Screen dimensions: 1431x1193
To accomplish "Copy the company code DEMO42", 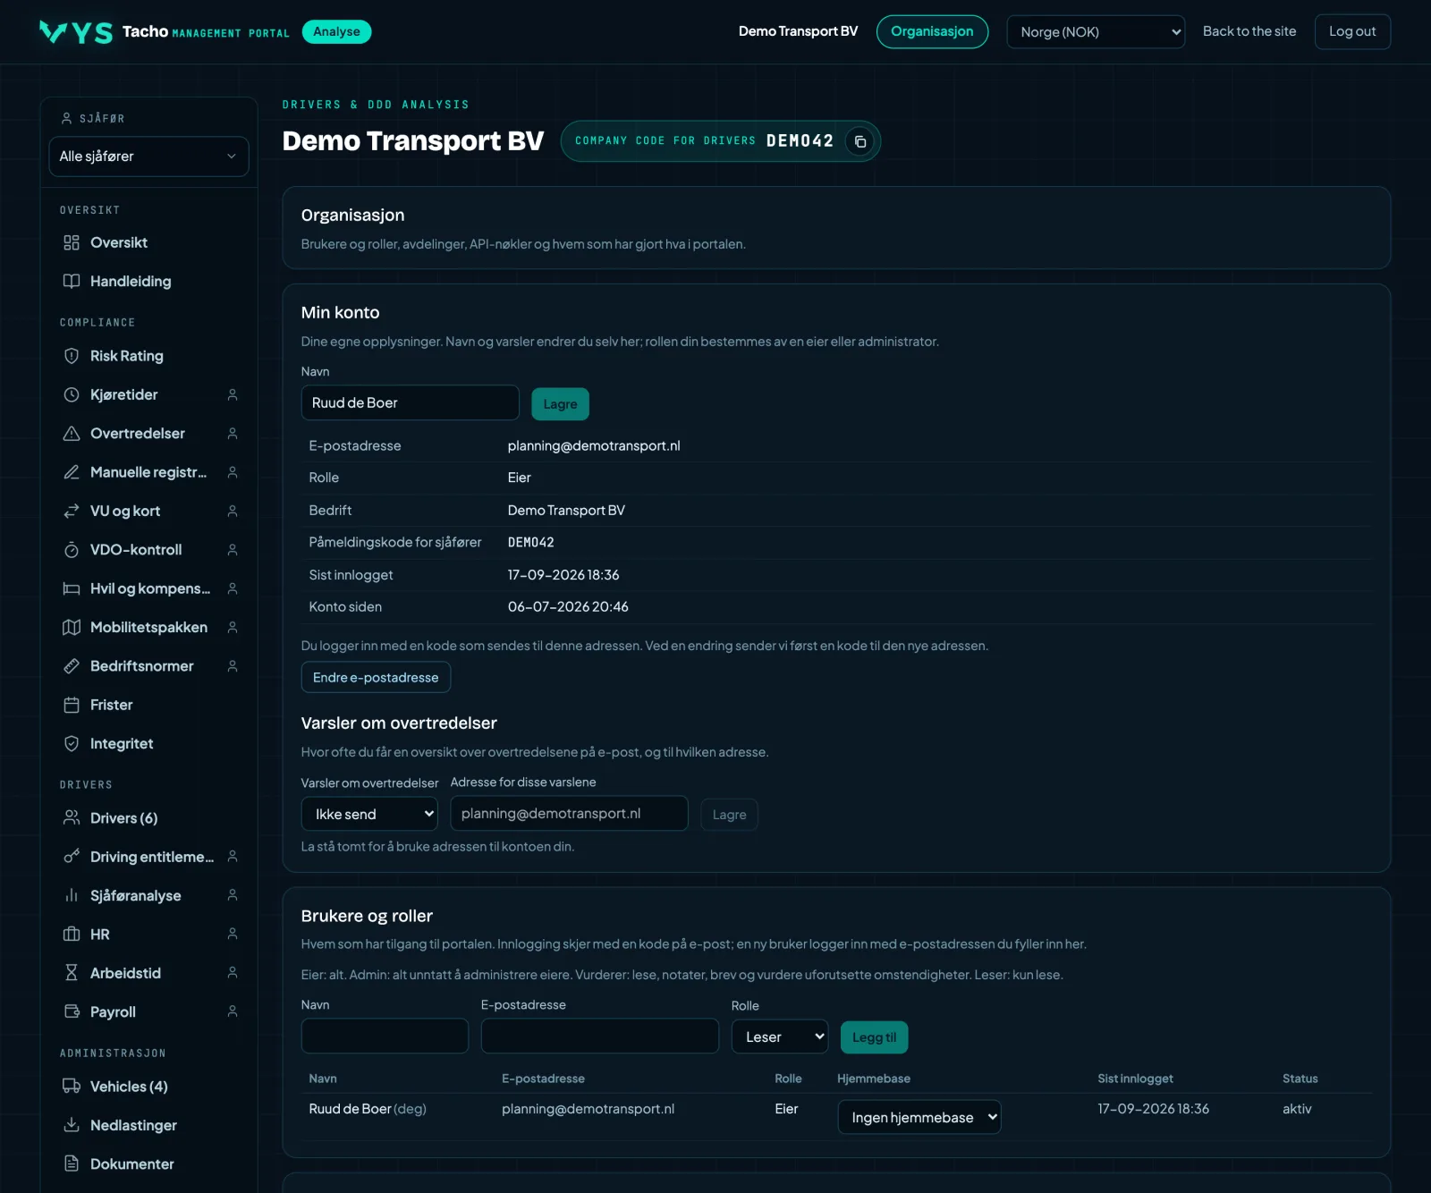I will coord(859,141).
